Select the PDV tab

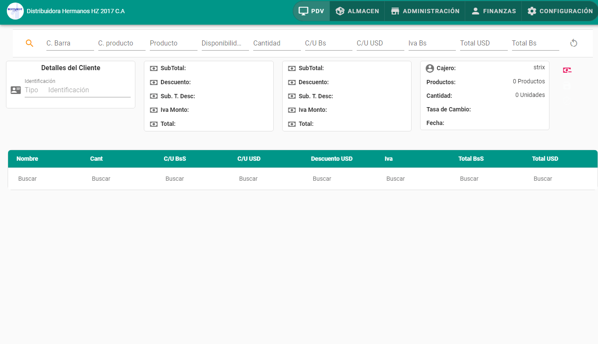[312, 11]
